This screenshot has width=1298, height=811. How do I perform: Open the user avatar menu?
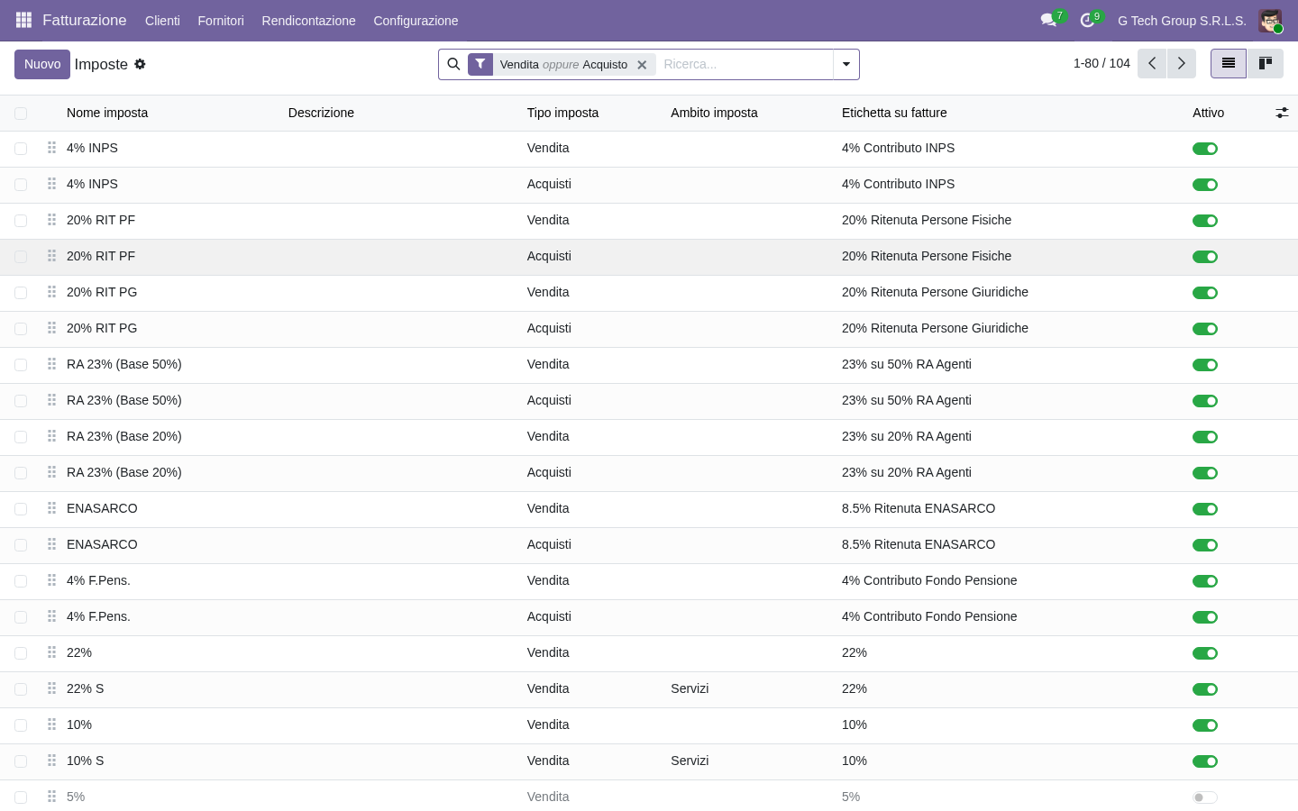coord(1270,21)
